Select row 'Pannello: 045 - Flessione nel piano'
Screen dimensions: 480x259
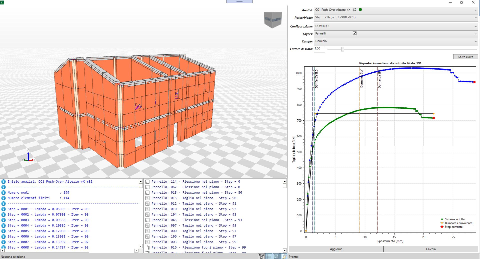tap(197, 220)
